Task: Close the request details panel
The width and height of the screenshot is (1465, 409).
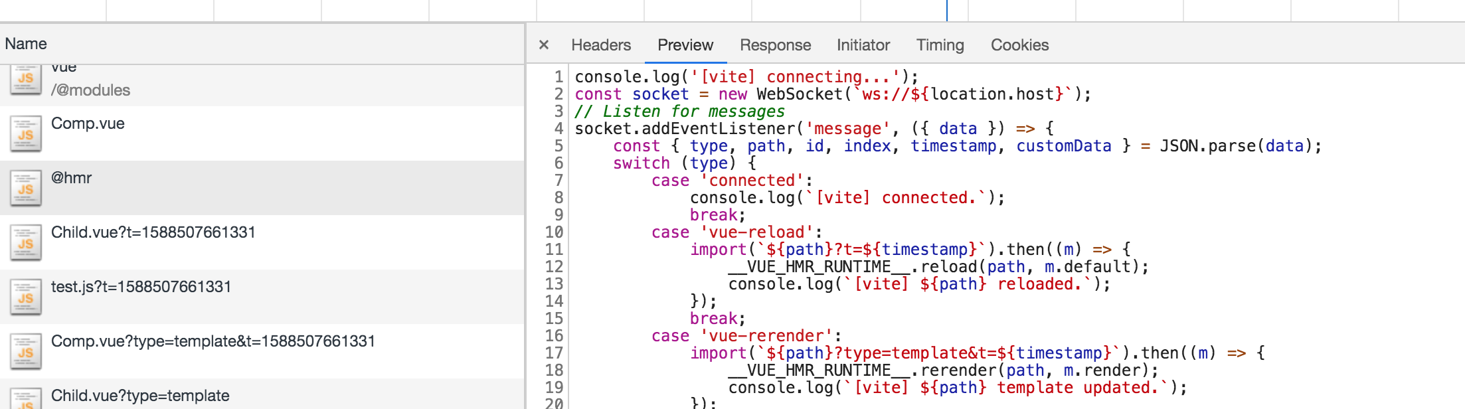Action: (544, 44)
